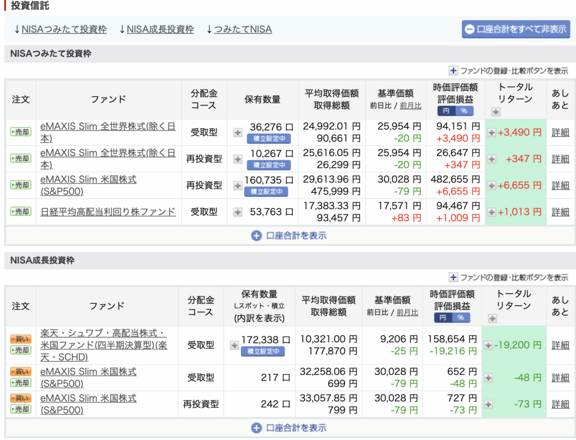Jump to NISA成長投資枠 anchor link
The width and height of the screenshot is (576, 440).
click(160, 29)
